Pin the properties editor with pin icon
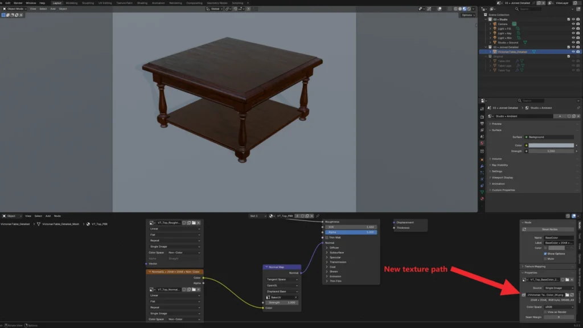Viewport: 583px width, 328px height. click(578, 108)
